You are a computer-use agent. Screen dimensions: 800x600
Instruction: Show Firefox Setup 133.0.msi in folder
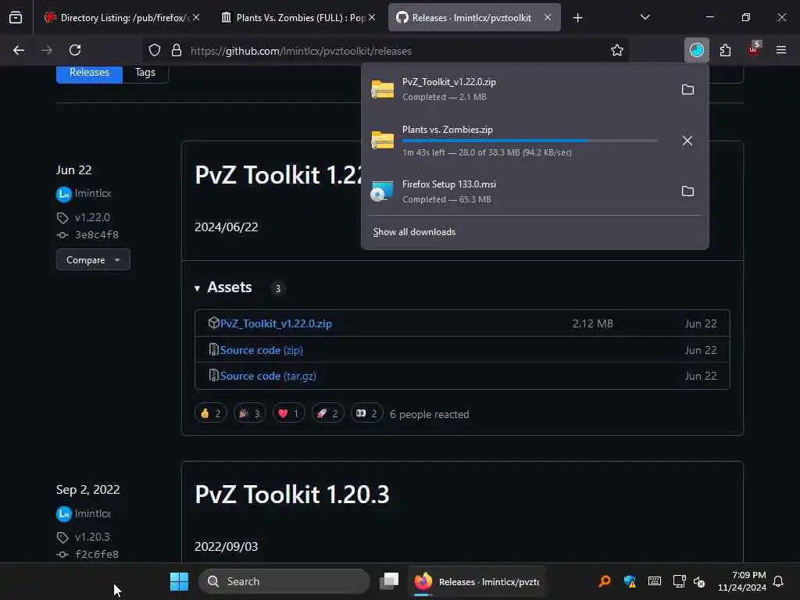pyautogui.click(x=687, y=191)
